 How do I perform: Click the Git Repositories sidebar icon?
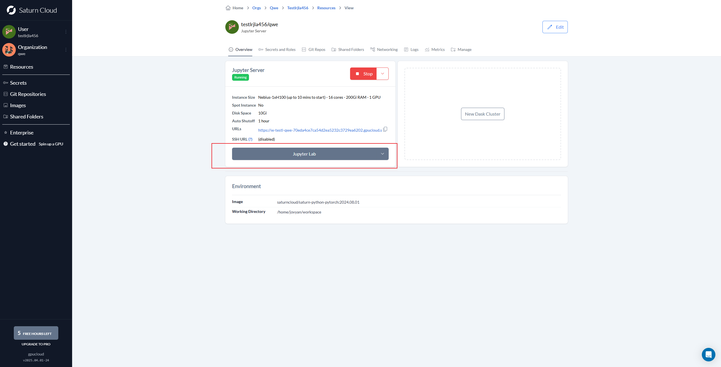point(6,94)
